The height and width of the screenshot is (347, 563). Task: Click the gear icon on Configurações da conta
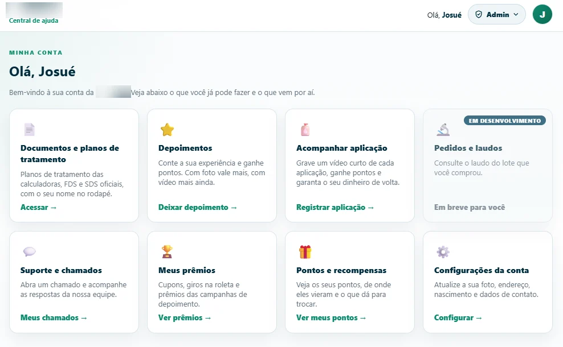tap(443, 251)
